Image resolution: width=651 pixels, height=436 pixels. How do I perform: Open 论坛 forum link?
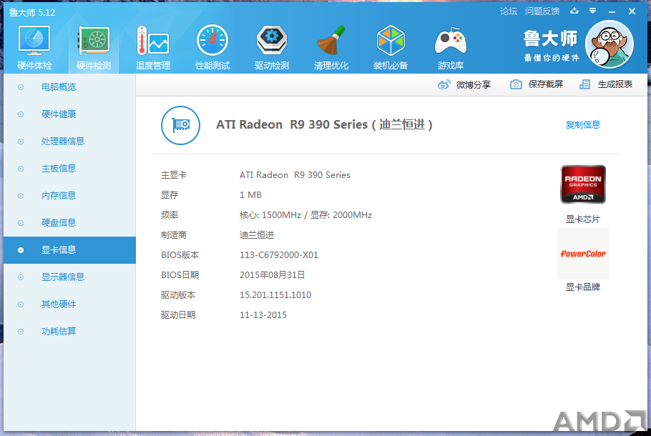click(509, 11)
